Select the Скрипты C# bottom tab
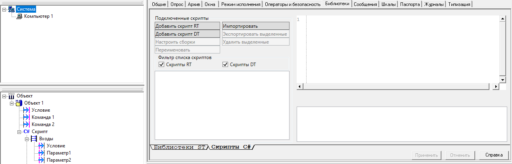This screenshot has width=512, height=164. (231, 147)
